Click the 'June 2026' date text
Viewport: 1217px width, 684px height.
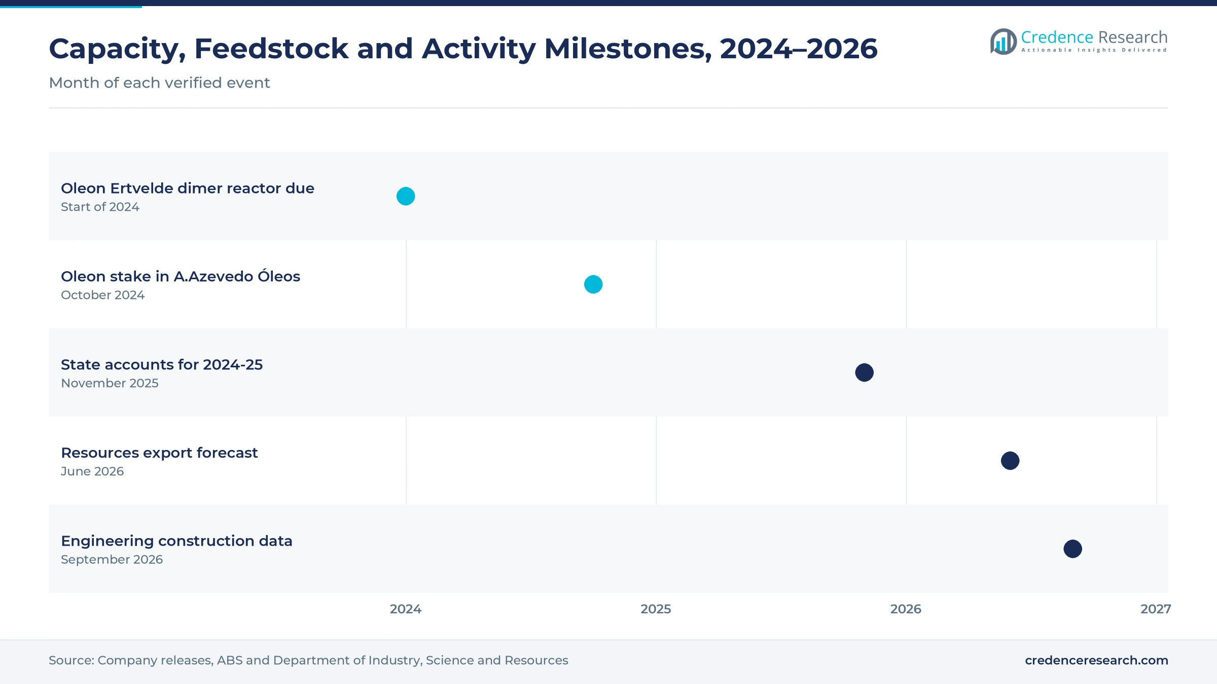(92, 471)
